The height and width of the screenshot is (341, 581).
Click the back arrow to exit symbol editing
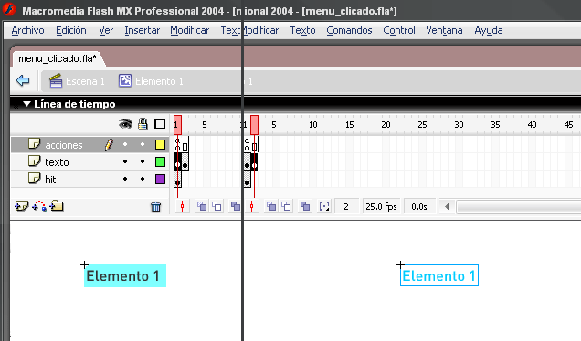click(x=23, y=80)
